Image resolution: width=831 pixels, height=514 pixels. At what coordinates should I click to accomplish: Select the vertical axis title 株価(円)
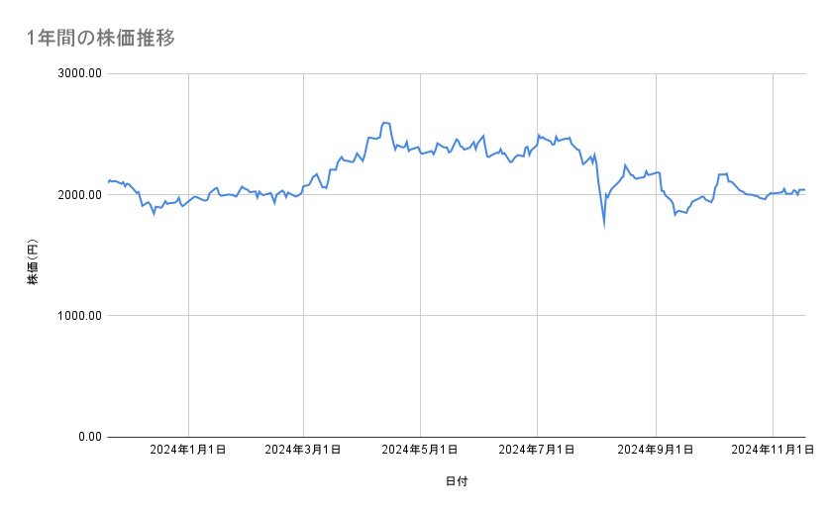[x=33, y=261]
